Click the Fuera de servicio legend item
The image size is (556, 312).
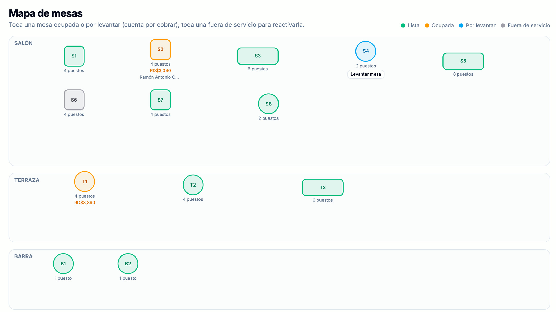[x=525, y=25]
